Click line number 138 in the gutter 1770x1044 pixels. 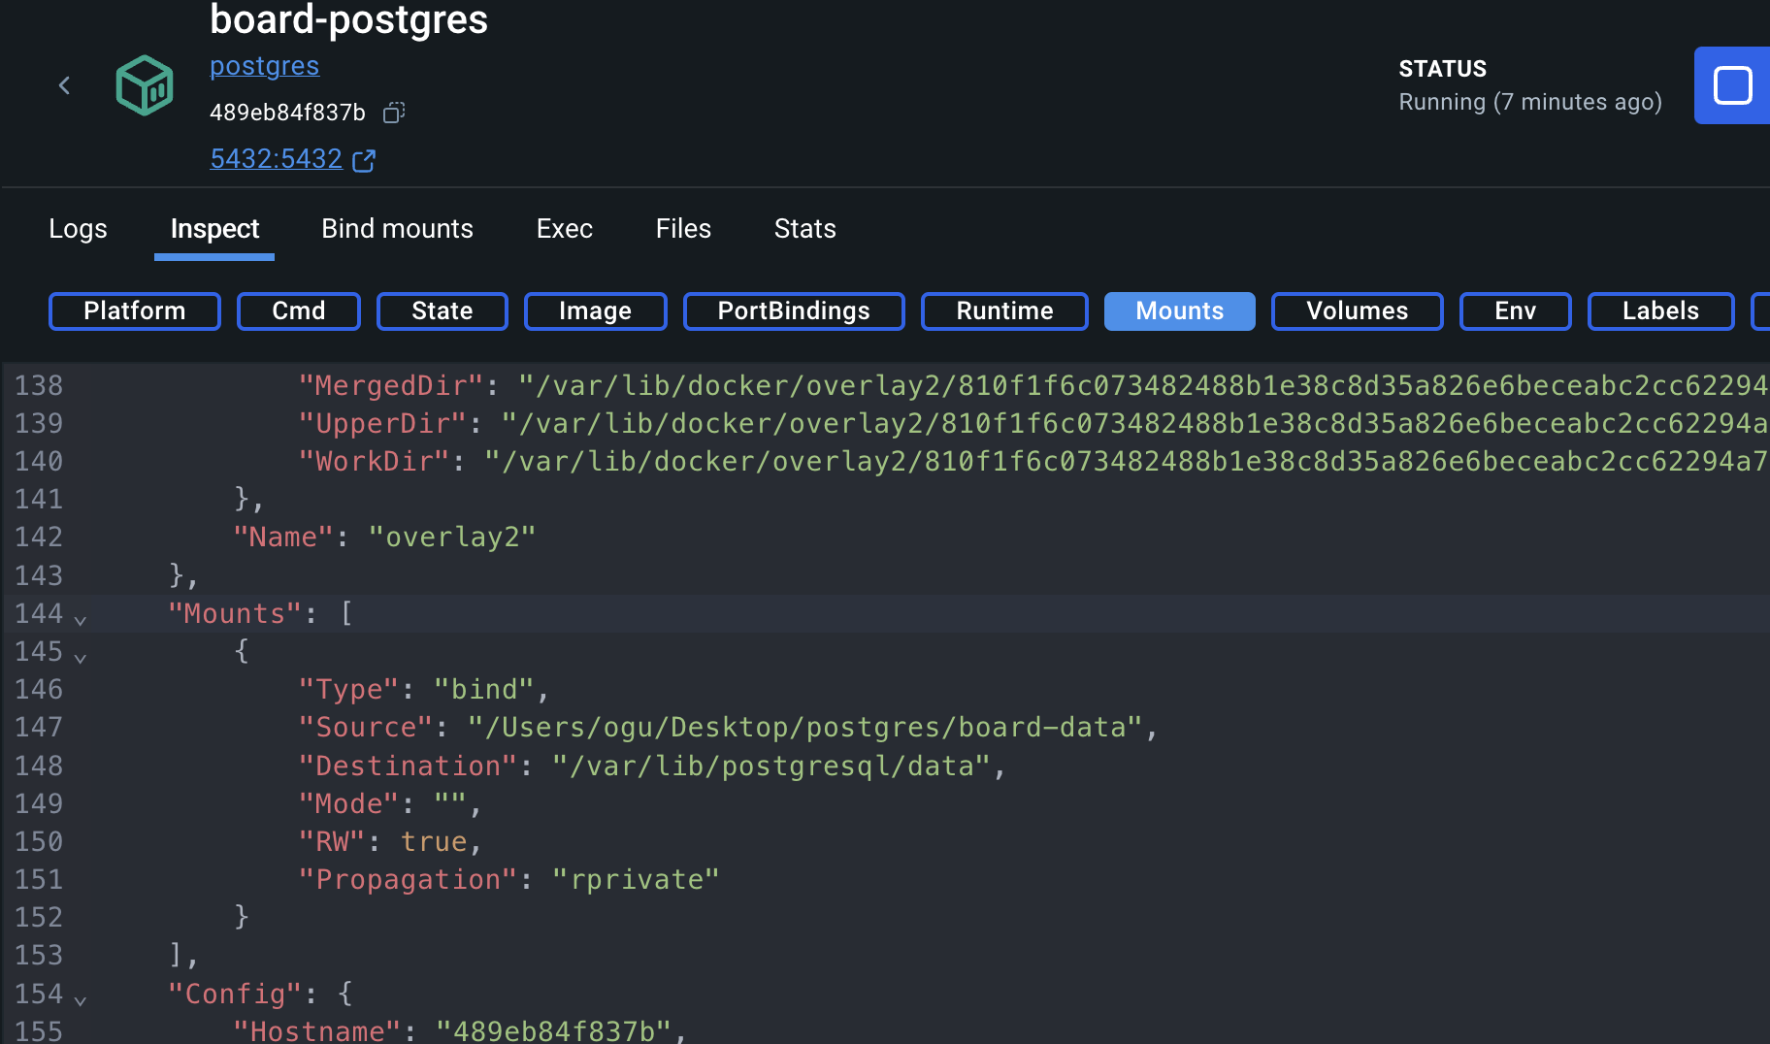pyautogui.click(x=39, y=386)
